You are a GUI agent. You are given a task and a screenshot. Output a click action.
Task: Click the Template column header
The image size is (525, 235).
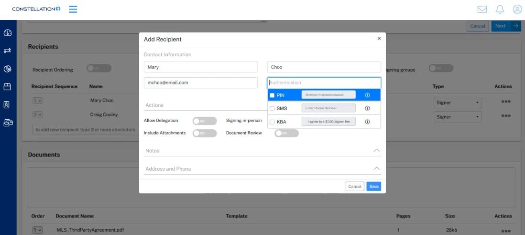[x=237, y=216]
